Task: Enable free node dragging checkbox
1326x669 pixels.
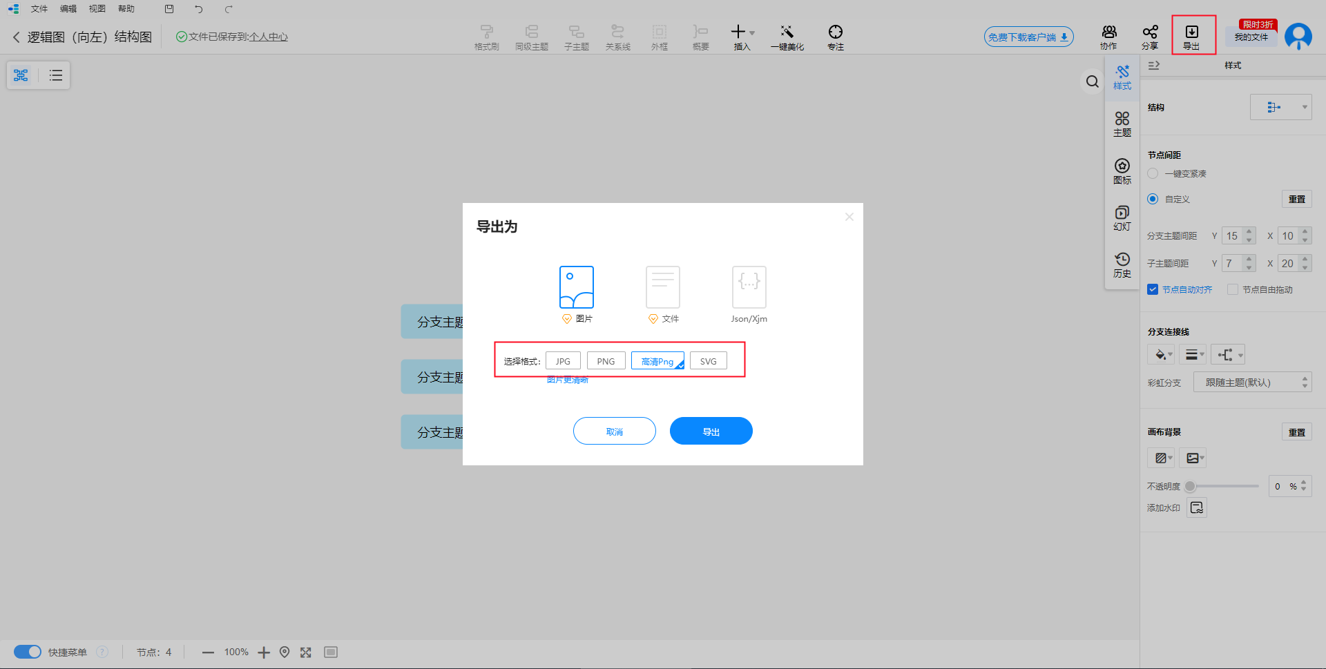Action: (x=1232, y=289)
